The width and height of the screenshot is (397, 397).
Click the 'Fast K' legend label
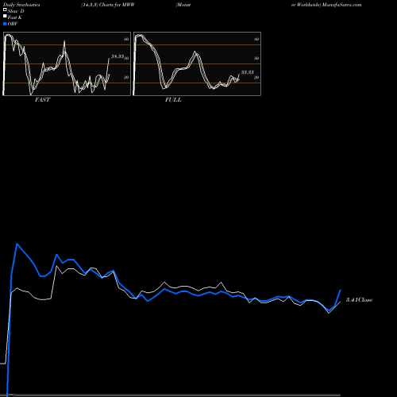15,17
